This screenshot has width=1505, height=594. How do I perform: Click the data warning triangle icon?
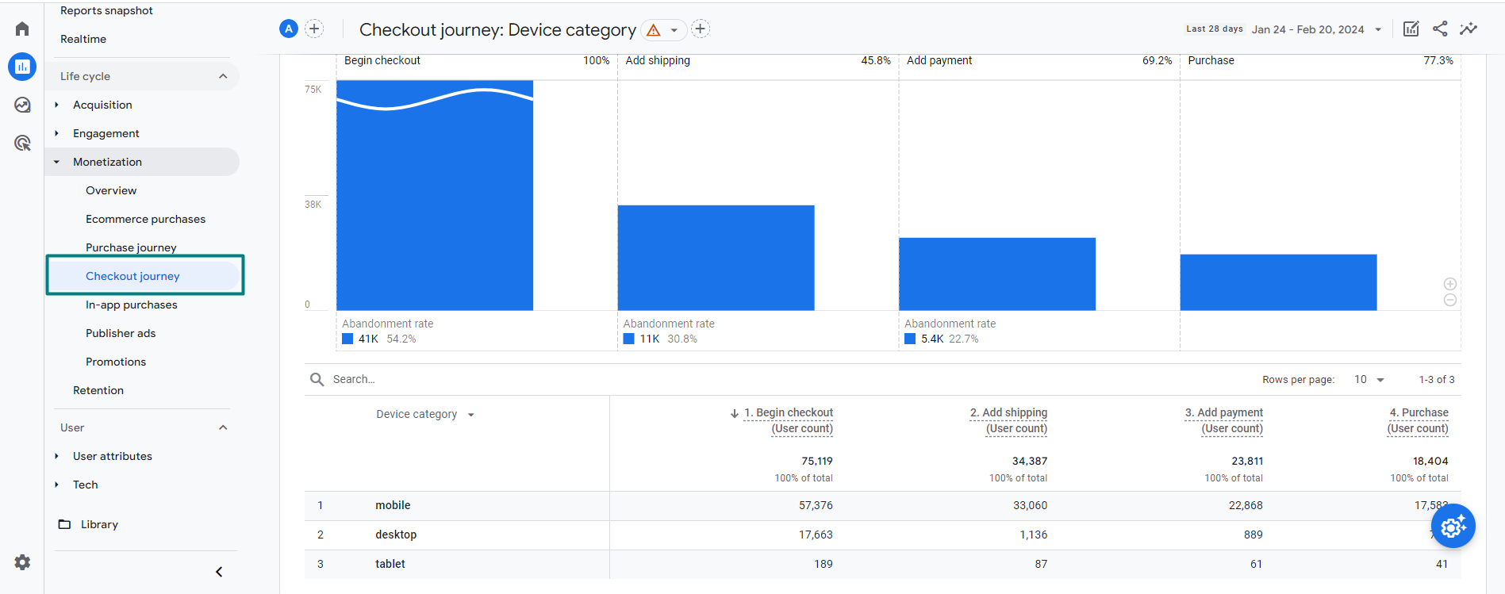click(654, 30)
